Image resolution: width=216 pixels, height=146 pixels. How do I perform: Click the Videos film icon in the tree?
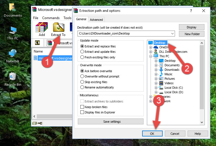coord(161,83)
